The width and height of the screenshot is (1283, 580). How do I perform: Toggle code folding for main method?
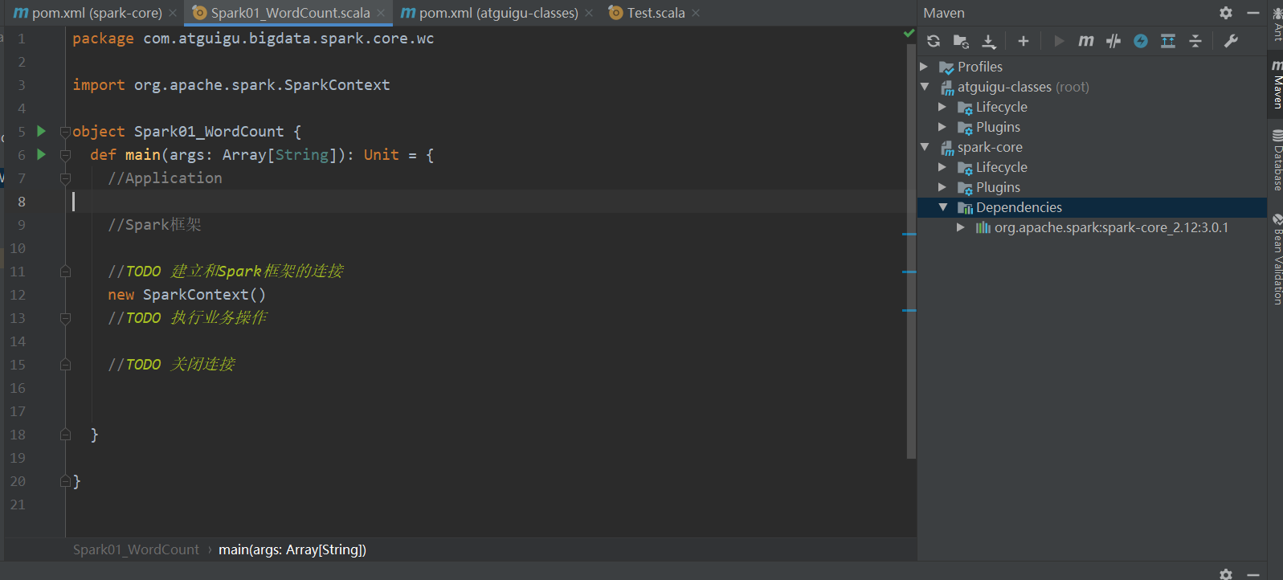pos(66,155)
